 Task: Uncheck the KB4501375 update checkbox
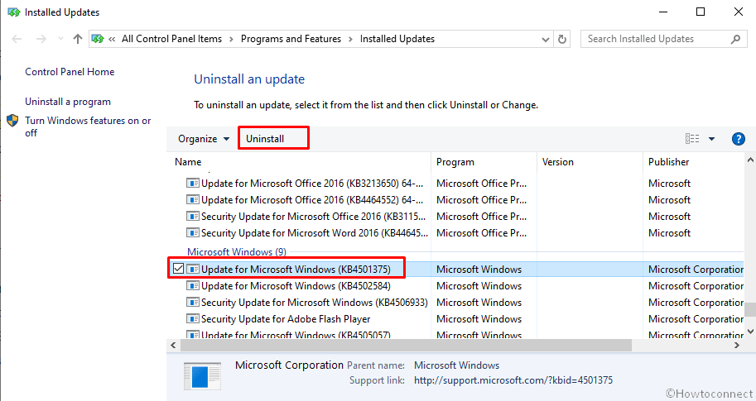point(178,269)
